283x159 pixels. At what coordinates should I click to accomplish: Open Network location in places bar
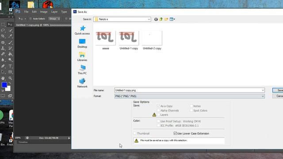coord(82,83)
